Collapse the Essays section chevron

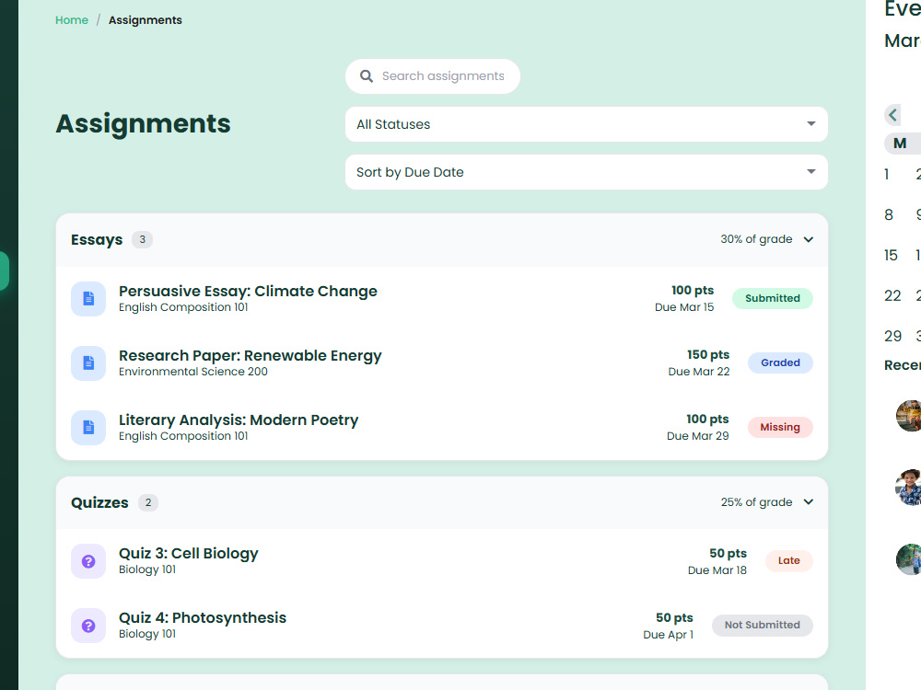809,239
